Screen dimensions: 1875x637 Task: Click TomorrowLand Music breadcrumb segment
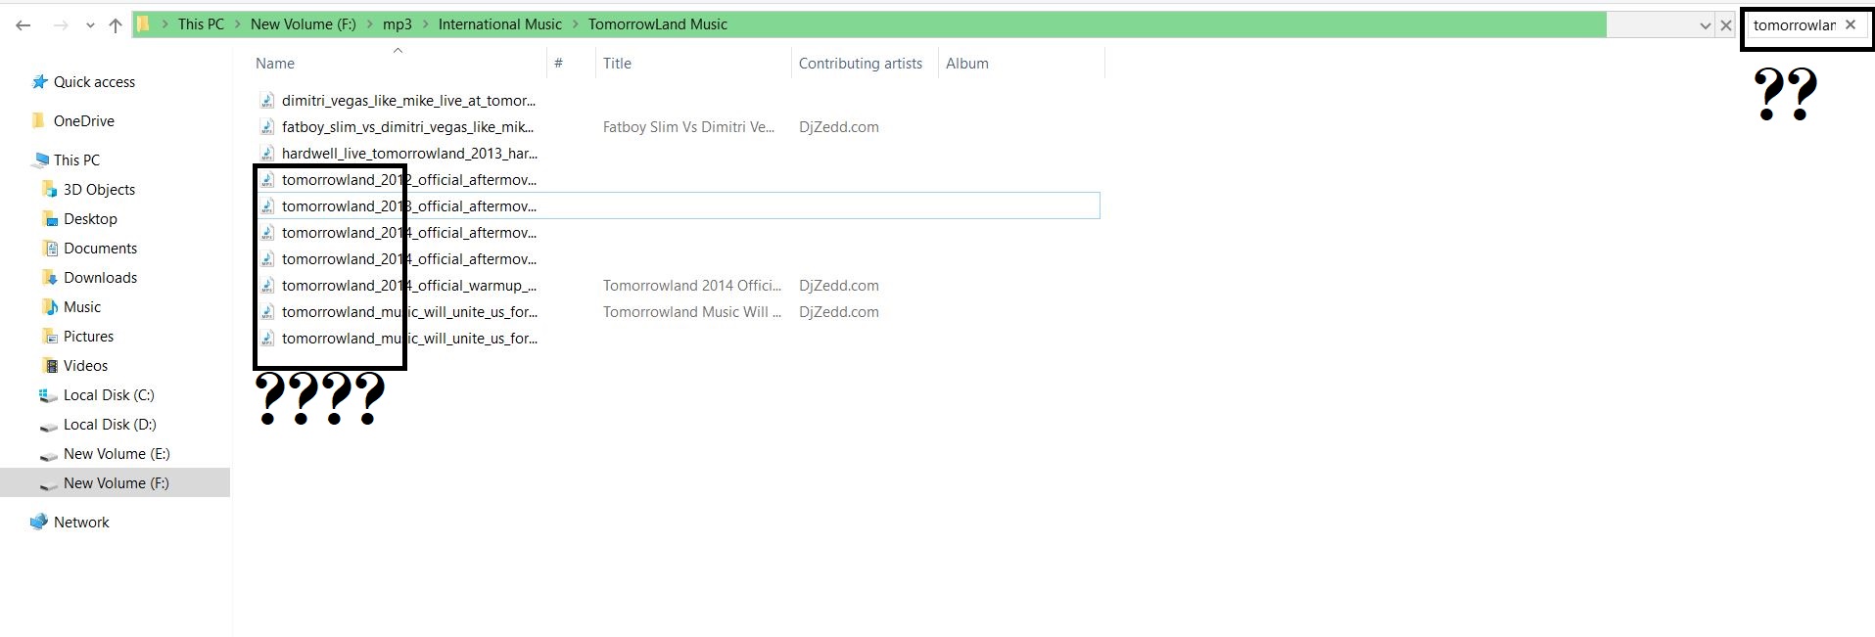658,24
